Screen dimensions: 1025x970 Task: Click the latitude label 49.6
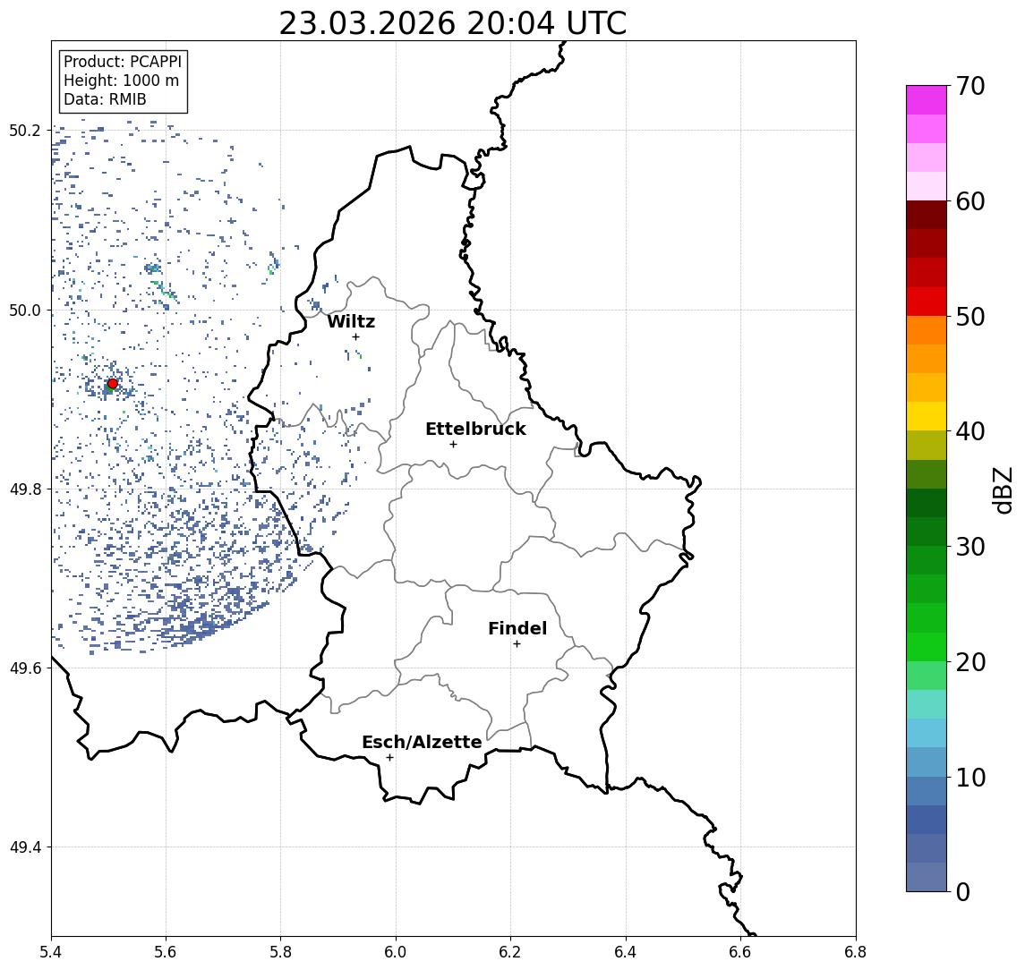[x=25, y=668]
